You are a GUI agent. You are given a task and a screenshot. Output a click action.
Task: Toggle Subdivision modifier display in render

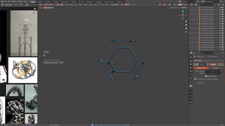[x=214, y=64]
